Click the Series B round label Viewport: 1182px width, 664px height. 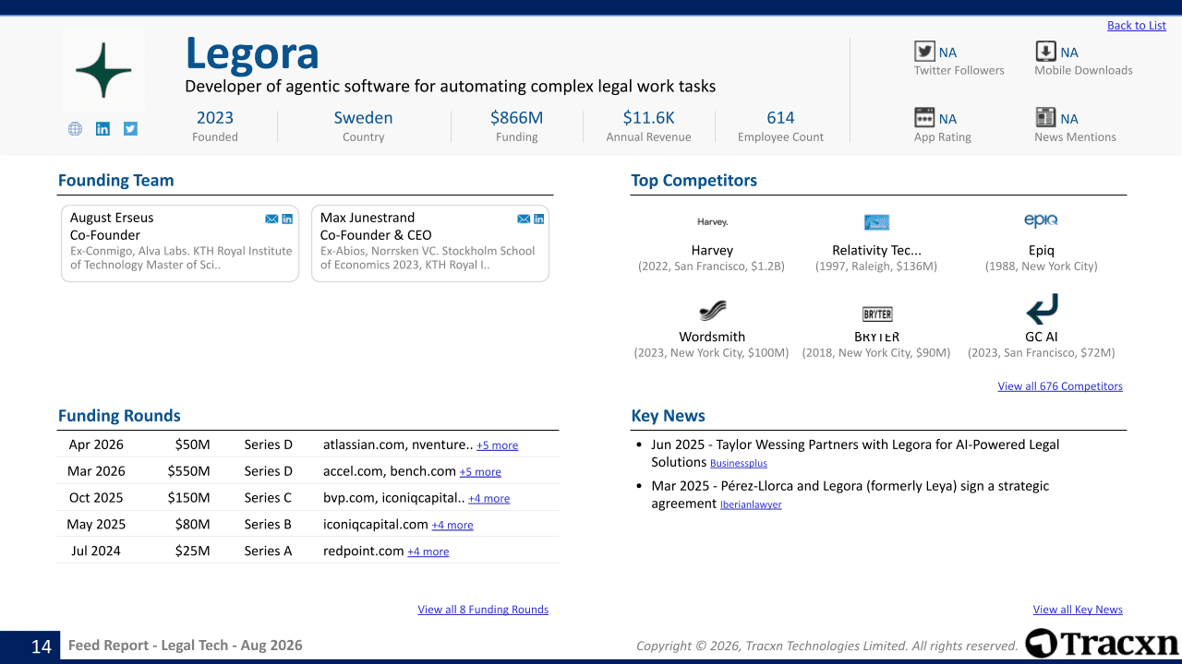coord(268,525)
